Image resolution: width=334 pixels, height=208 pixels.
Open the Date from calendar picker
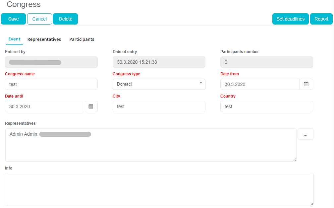pos(306,84)
